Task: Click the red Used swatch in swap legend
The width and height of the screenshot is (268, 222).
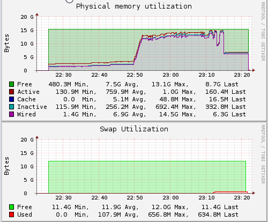Action: [11, 214]
